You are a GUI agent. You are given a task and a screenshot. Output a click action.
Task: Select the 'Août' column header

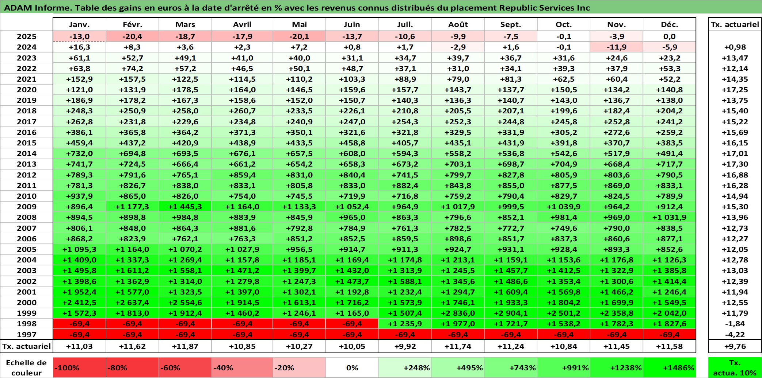pyautogui.click(x=458, y=24)
